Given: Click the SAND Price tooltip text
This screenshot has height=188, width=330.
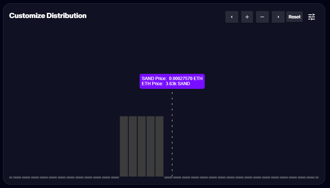Looking at the screenshot, I should [172, 79].
